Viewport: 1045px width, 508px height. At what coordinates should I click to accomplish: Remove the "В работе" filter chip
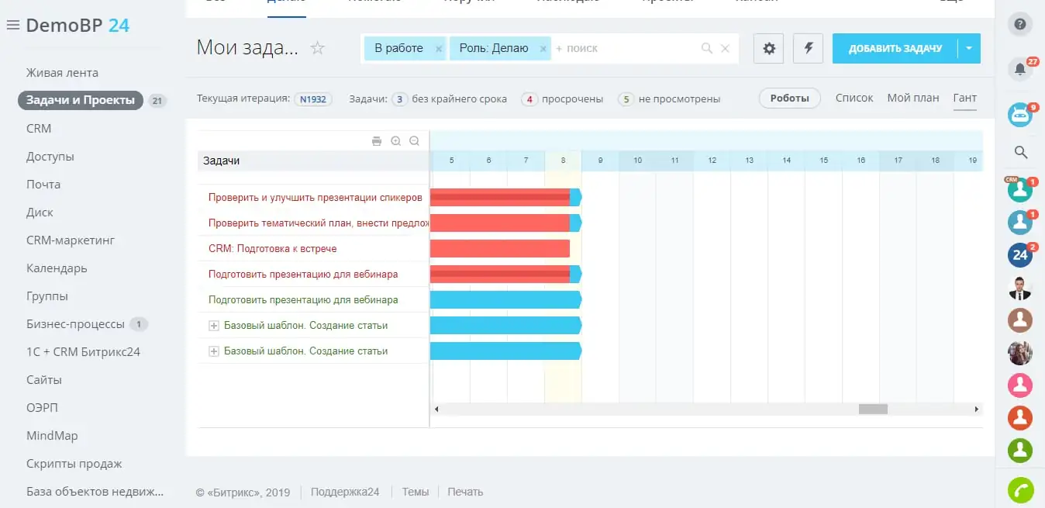(439, 49)
